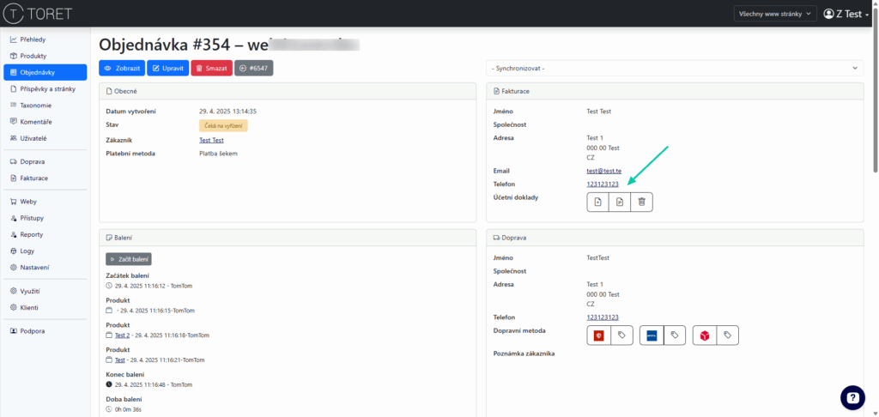Screen dimensions: 879x417
Task: Click the tag icon after red cube carrier
Action: click(727, 335)
